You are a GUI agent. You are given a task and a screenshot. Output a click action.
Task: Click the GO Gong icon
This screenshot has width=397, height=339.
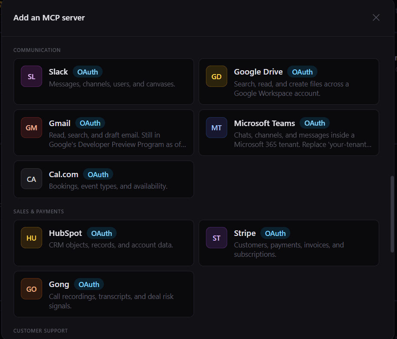click(x=31, y=289)
